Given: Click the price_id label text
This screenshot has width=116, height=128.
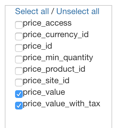Looking at the screenshot, I should coord(37,46).
